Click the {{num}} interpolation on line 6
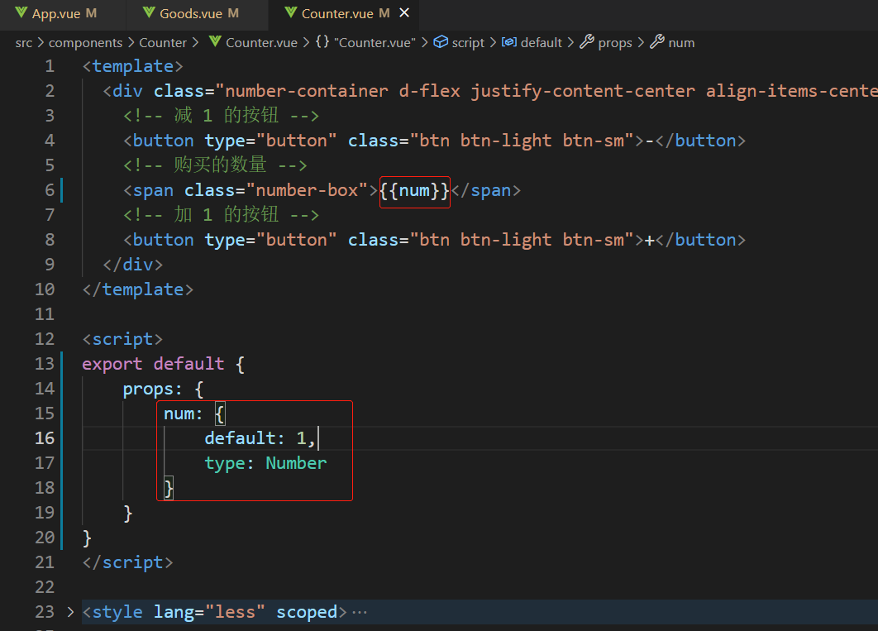The height and width of the screenshot is (631, 878). point(414,191)
